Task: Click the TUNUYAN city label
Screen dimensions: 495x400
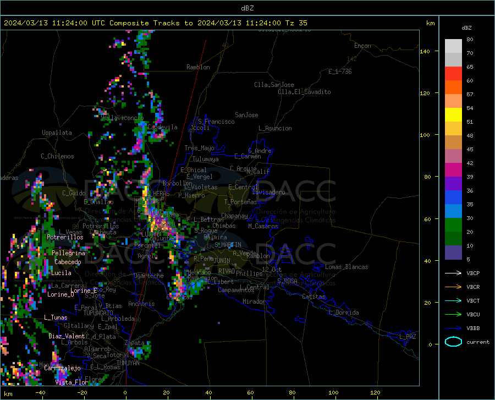Action: pyautogui.click(x=128, y=363)
